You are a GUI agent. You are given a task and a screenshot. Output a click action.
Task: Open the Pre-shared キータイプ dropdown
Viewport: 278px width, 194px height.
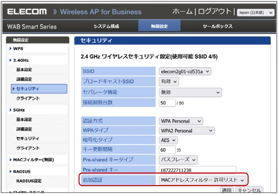[x=178, y=160]
